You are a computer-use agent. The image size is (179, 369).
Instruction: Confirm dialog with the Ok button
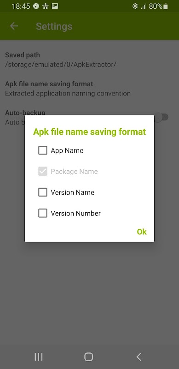tap(142, 232)
